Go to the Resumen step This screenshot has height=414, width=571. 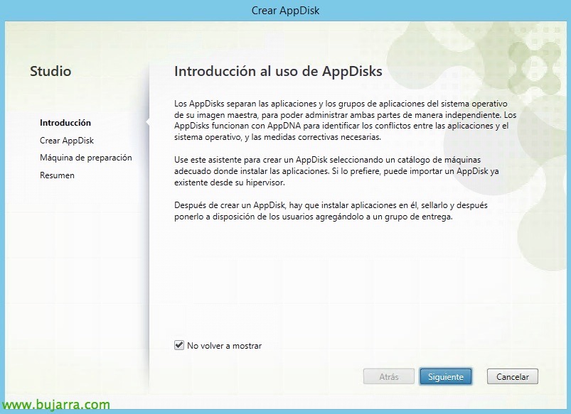57,175
